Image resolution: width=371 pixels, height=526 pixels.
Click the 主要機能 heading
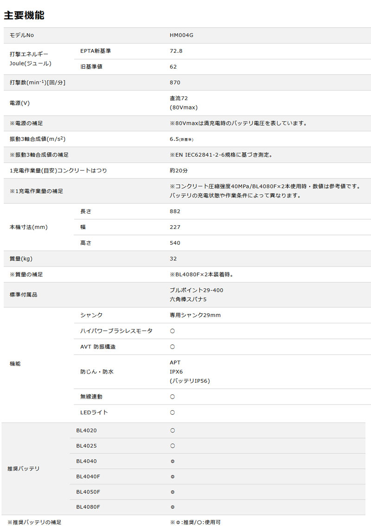click(x=24, y=15)
